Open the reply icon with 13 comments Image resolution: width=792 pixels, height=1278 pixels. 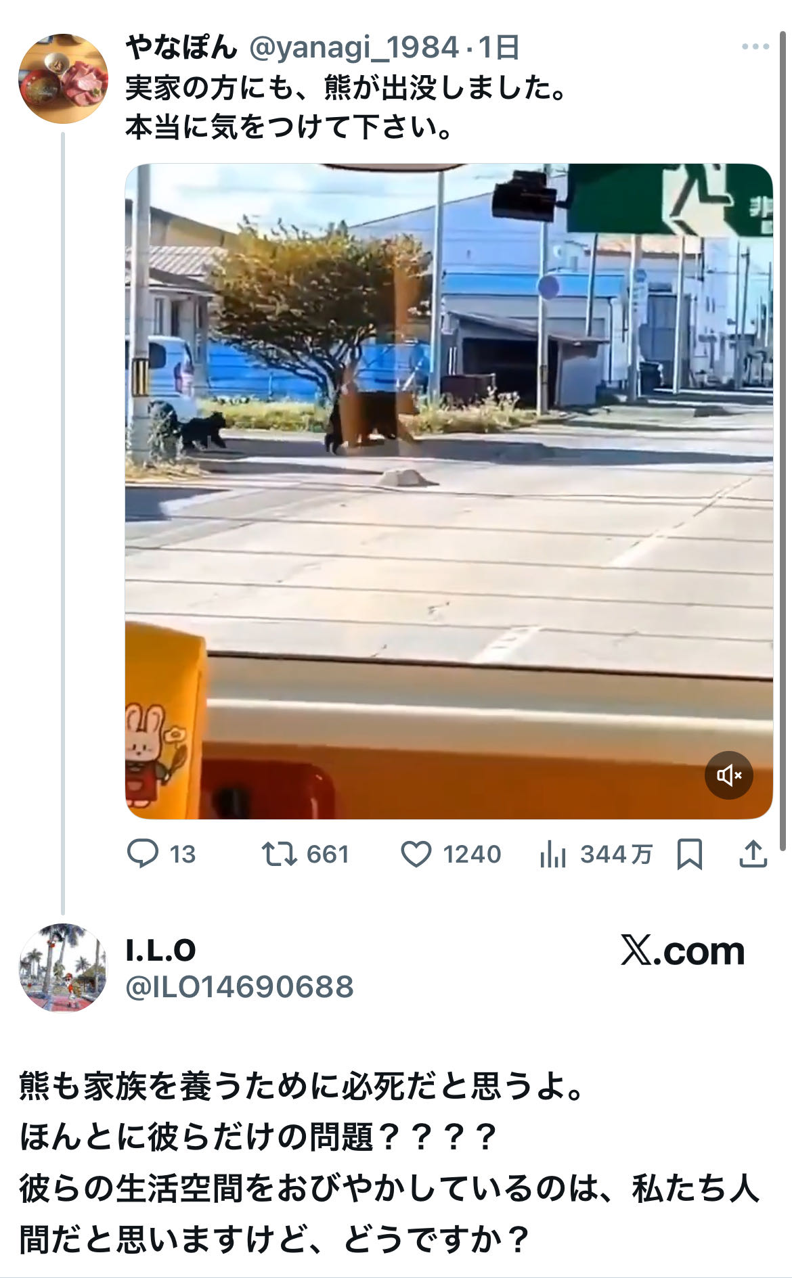pos(143,854)
